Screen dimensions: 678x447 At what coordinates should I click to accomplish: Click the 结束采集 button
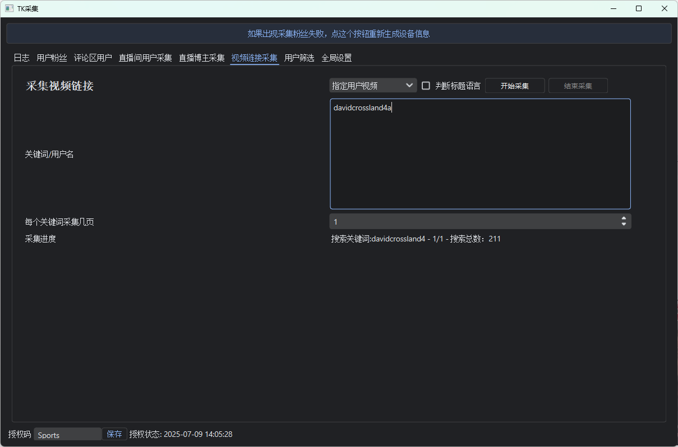tap(578, 86)
